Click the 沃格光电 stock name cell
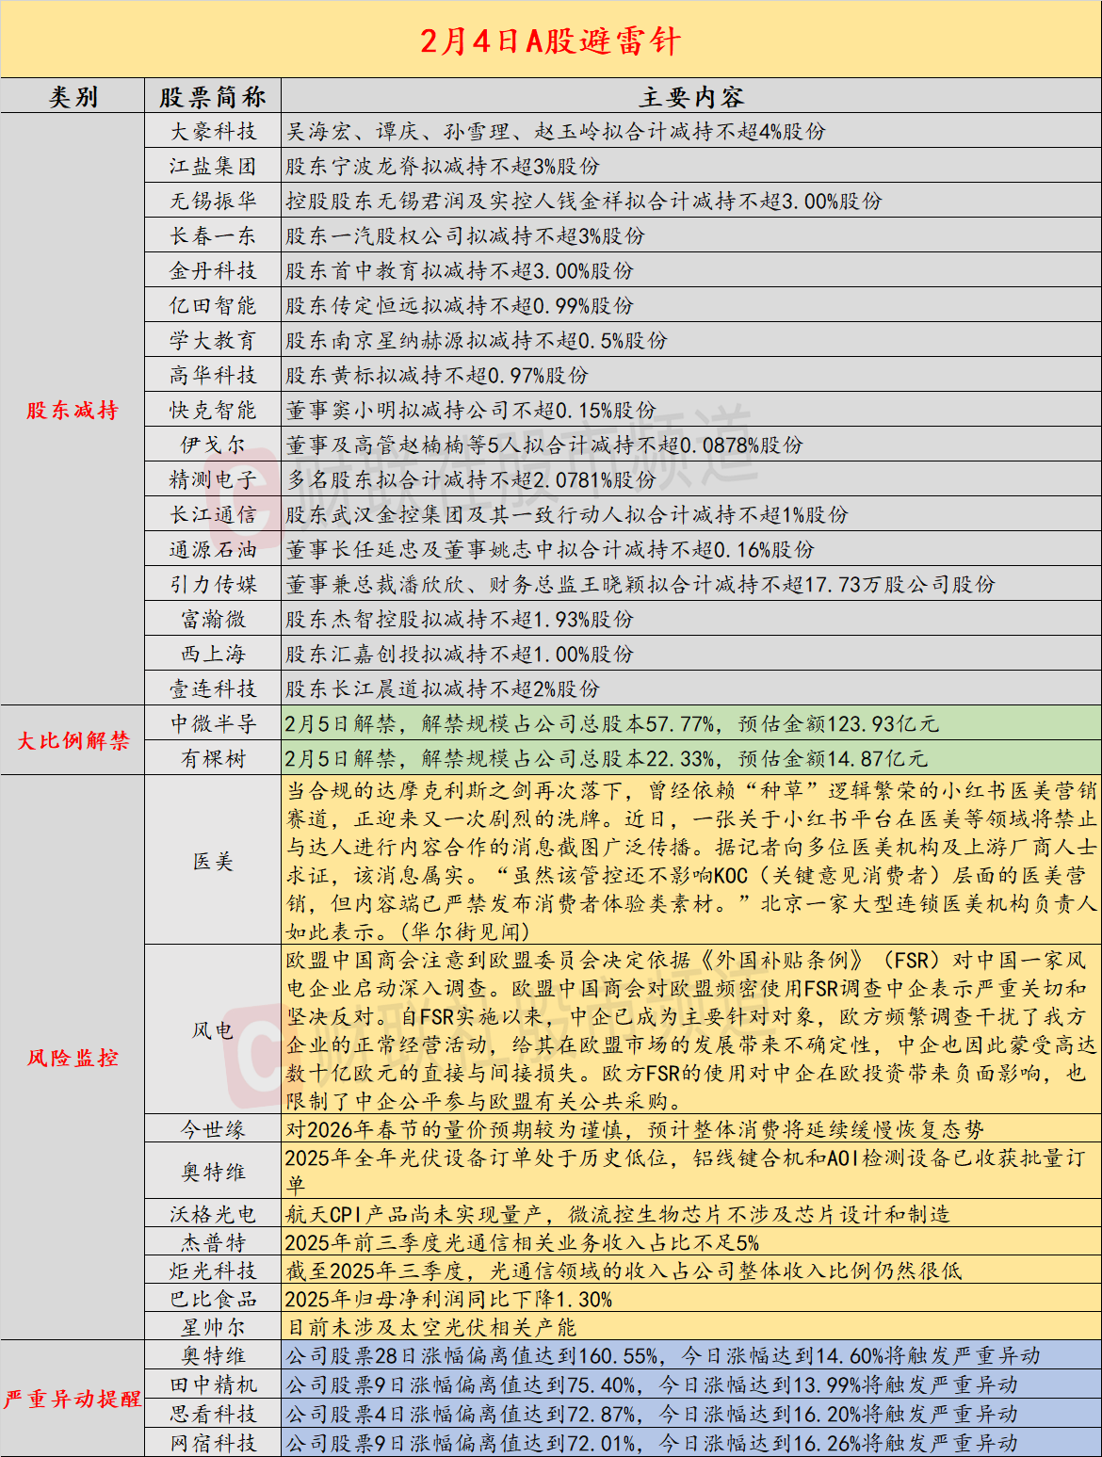1102x1457 pixels. point(213,1214)
